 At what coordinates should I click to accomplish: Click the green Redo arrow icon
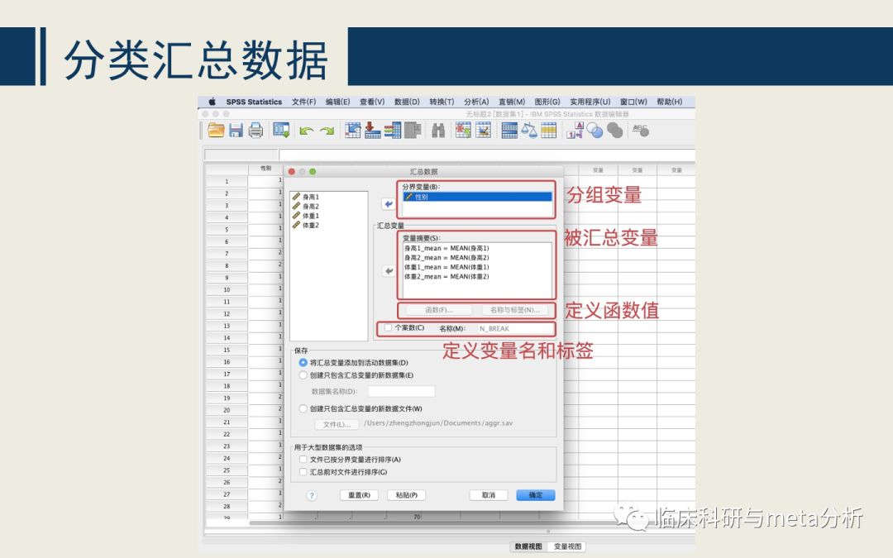click(x=327, y=131)
